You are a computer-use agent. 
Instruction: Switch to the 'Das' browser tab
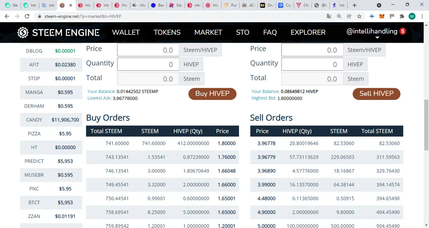coord(176,5)
